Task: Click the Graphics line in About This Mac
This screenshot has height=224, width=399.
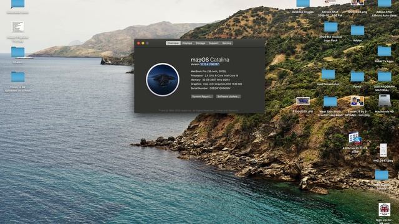Action: tap(216, 84)
